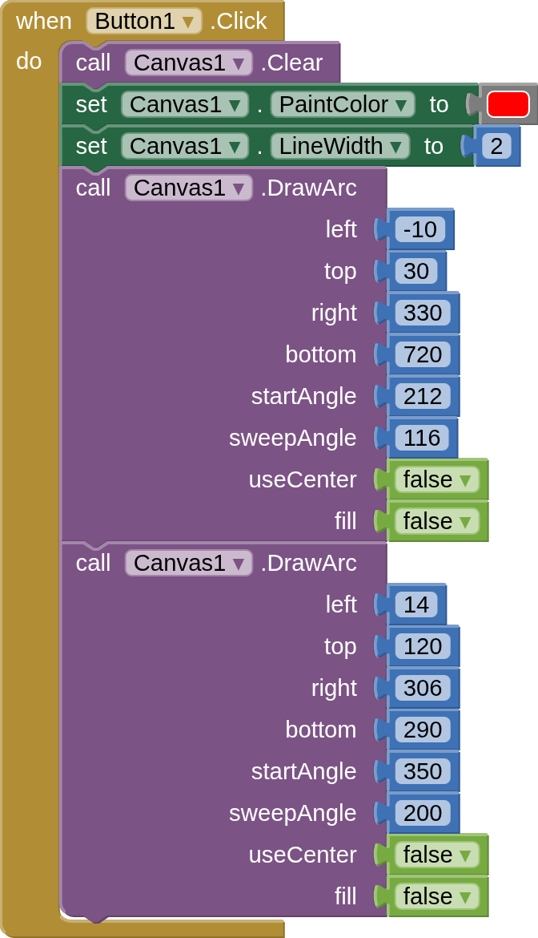Click the left value -10 number block

(420, 229)
